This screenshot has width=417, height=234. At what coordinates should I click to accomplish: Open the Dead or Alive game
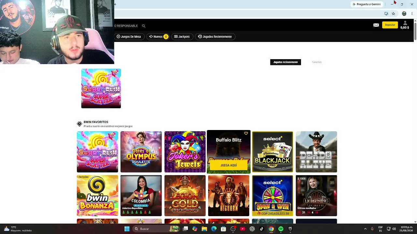click(x=316, y=152)
